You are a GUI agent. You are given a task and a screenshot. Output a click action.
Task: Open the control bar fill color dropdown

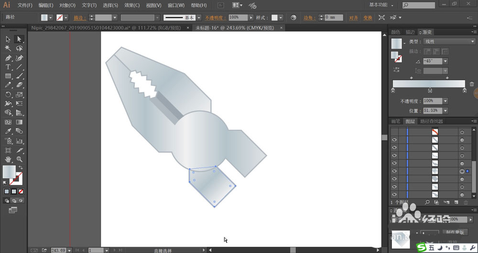51,18
